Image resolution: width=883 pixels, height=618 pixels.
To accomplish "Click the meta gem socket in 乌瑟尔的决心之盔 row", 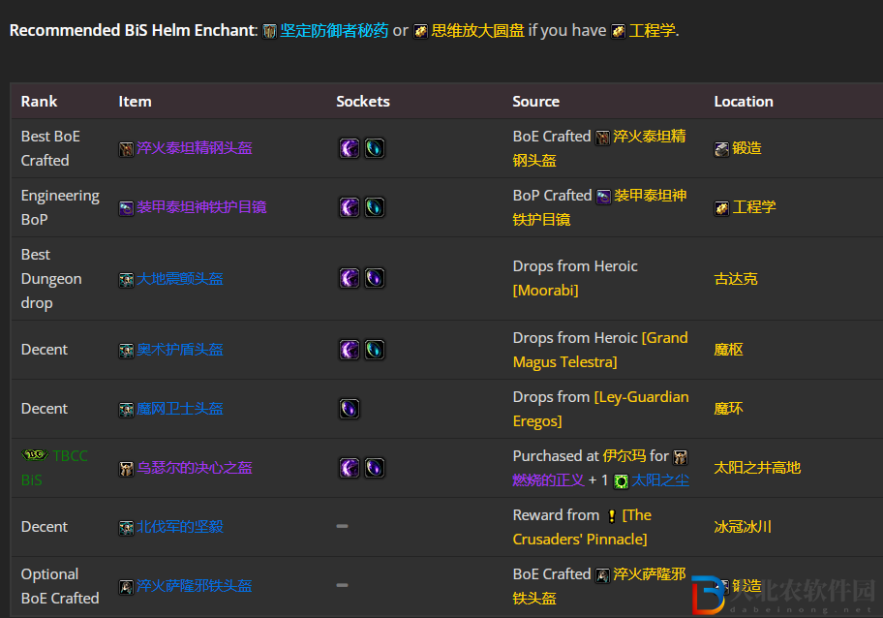I will [x=350, y=468].
